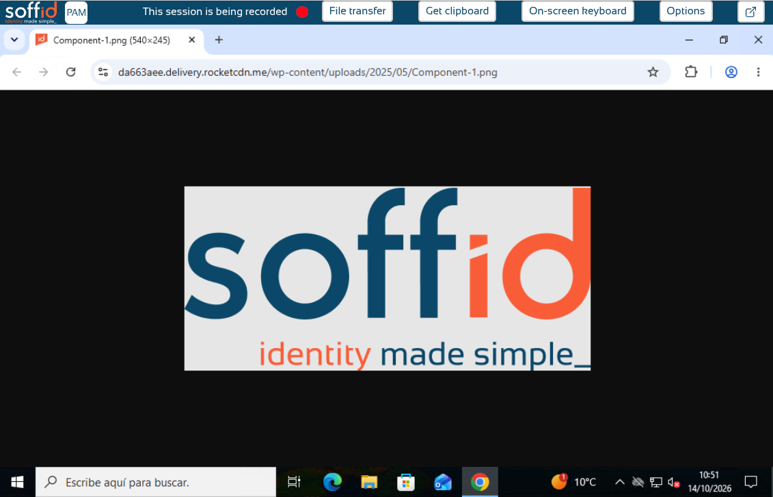Bookmark this page with the star
This screenshot has width=773, height=497.
(653, 72)
